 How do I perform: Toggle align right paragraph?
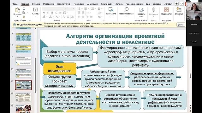87,17
